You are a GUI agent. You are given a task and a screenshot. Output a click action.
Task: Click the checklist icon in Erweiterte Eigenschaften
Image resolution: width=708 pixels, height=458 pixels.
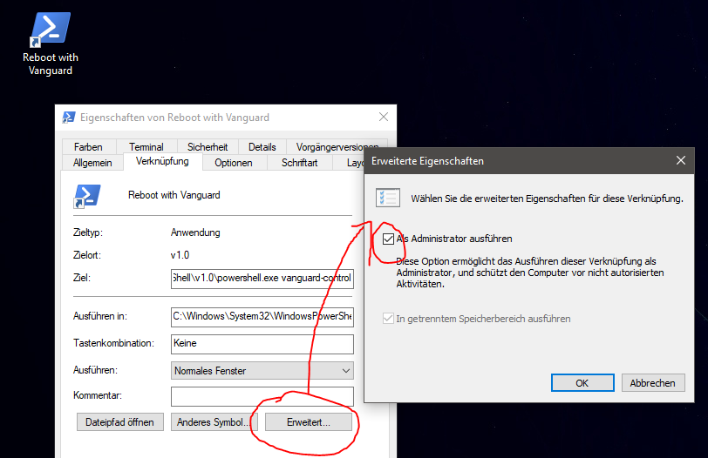[388, 198]
